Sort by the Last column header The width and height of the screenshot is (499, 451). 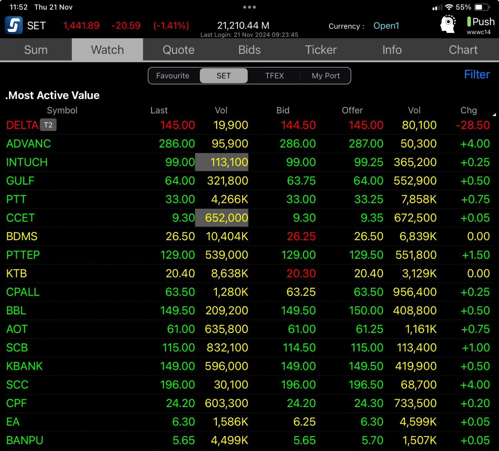point(159,110)
